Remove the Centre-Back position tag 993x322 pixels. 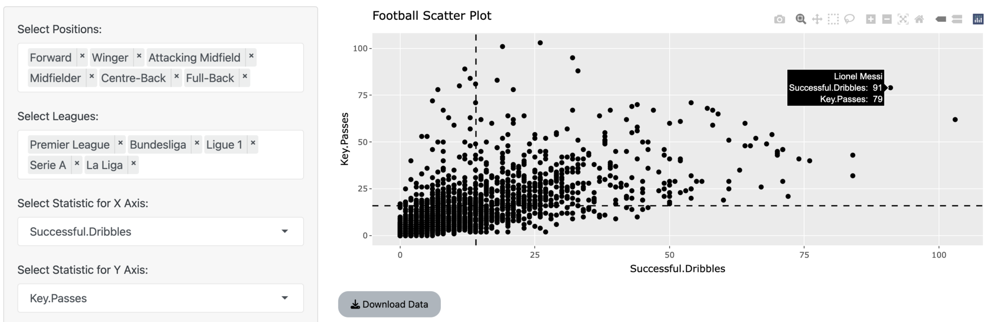click(x=176, y=76)
